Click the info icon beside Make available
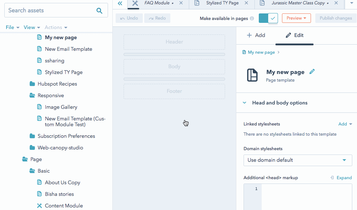 pos(252,18)
